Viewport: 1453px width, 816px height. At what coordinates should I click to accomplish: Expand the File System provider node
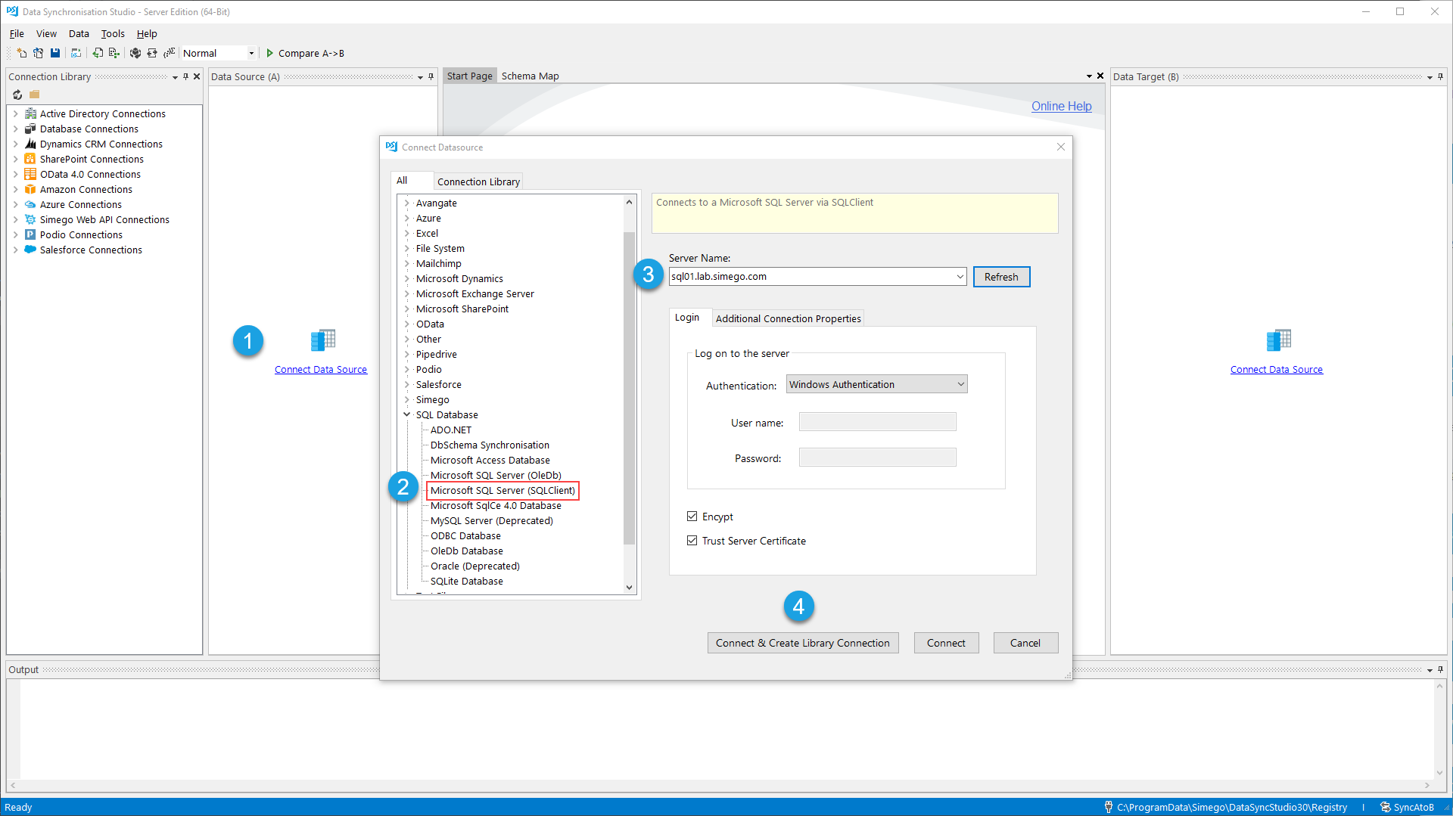point(406,248)
